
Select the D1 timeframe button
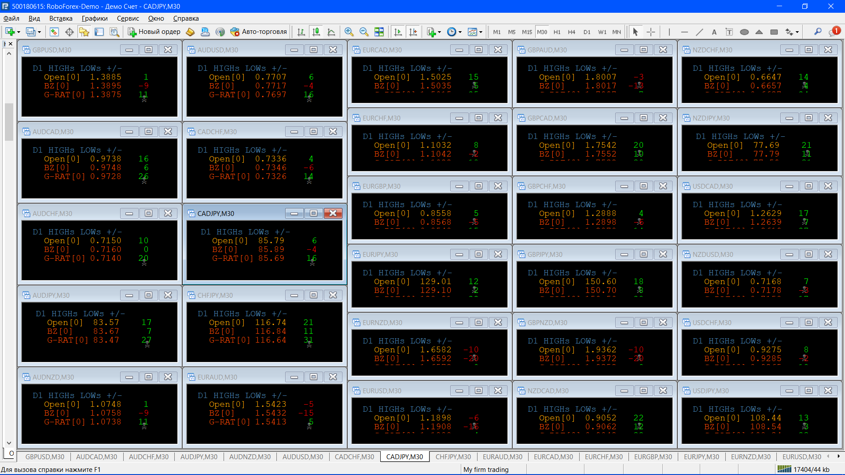pyautogui.click(x=587, y=32)
